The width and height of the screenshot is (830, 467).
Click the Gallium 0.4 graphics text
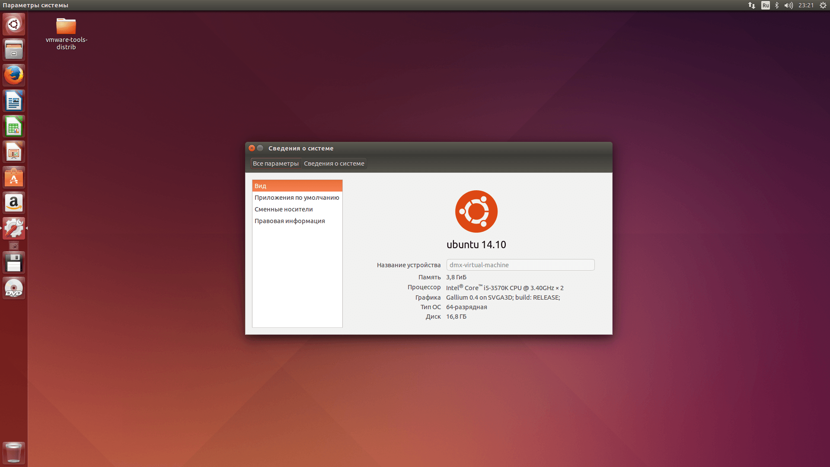click(503, 297)
